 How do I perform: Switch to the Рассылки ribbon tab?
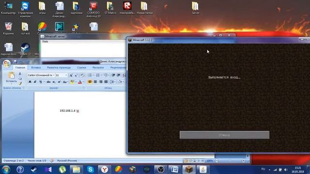98,68
